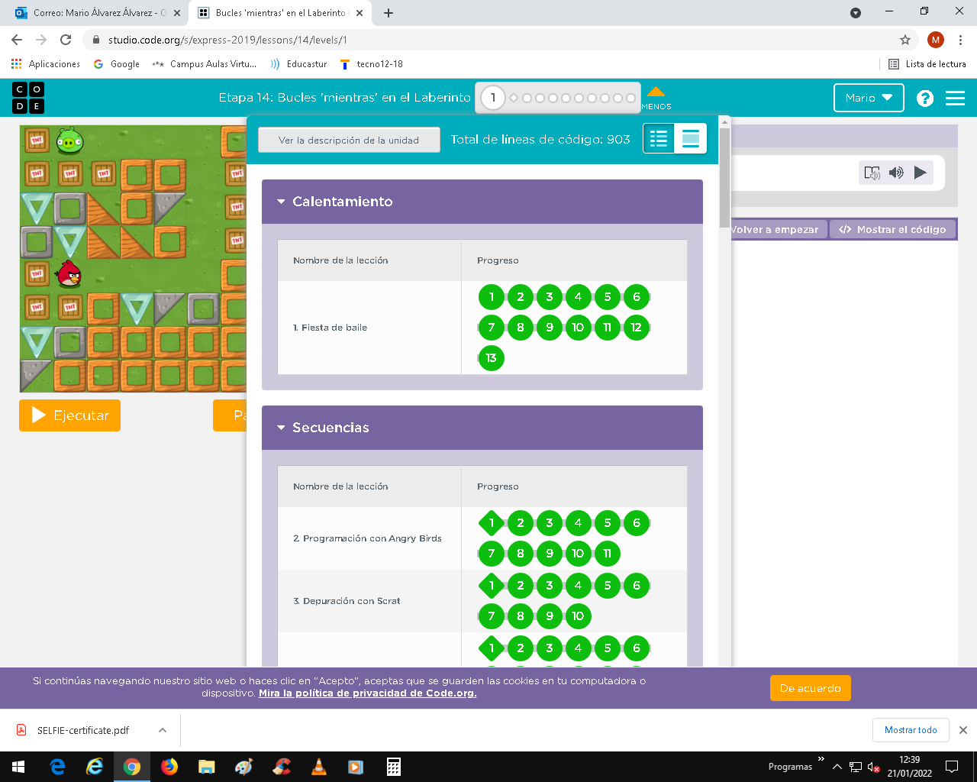977x782 pixels.
Task: Click Mostrar todo downloads button
Action: point(911,730)
